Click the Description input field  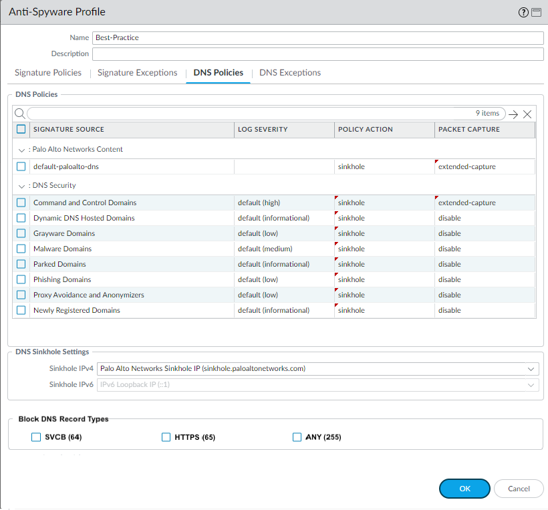(x=317, y=54)
